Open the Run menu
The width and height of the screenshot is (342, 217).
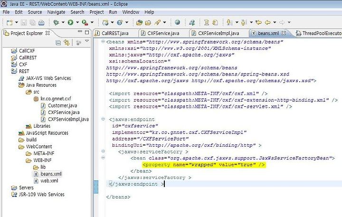click(113, 12)
